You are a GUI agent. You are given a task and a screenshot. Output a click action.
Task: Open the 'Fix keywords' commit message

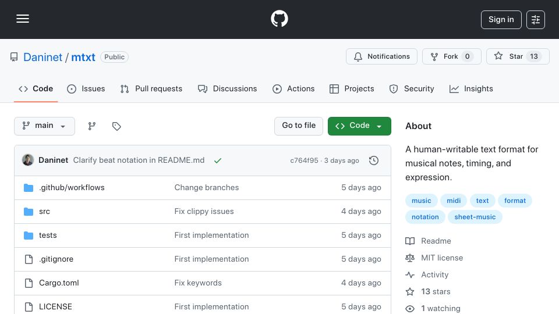coord(198,283)
